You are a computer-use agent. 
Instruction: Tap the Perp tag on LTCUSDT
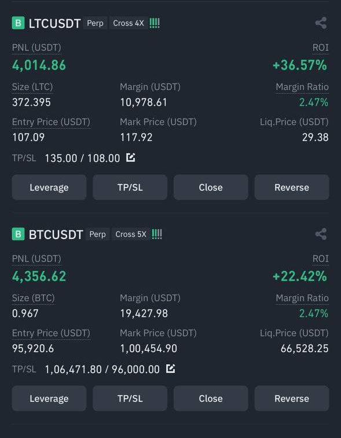pyautogui.click(x=95, y=23)
